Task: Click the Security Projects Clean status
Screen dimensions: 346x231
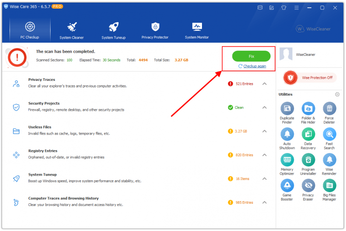Action: (x=239, y=107)
